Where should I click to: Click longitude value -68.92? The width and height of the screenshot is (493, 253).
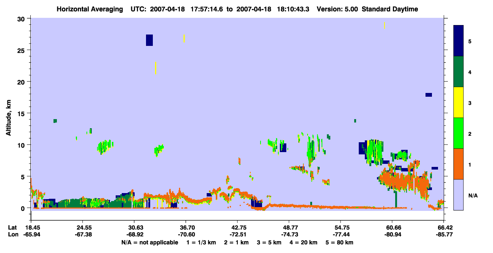pyautogui.click(x=134, y=234)
